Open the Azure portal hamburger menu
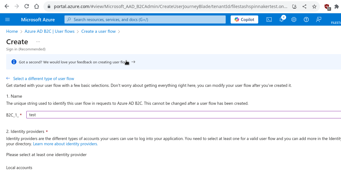 coord(7,19)
